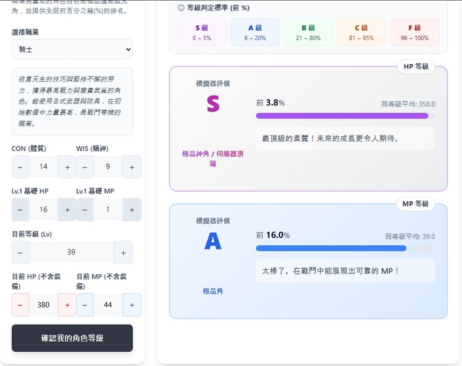Select the A 級 6 ~ 20% grade card
The width and height of the screenshot is (462, 366).
255,33
